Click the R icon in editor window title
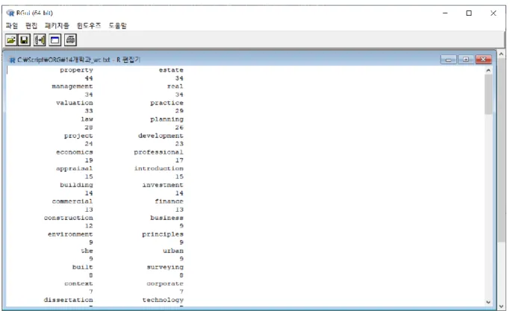The image size is (510, 311). click(x=13, y=60)
